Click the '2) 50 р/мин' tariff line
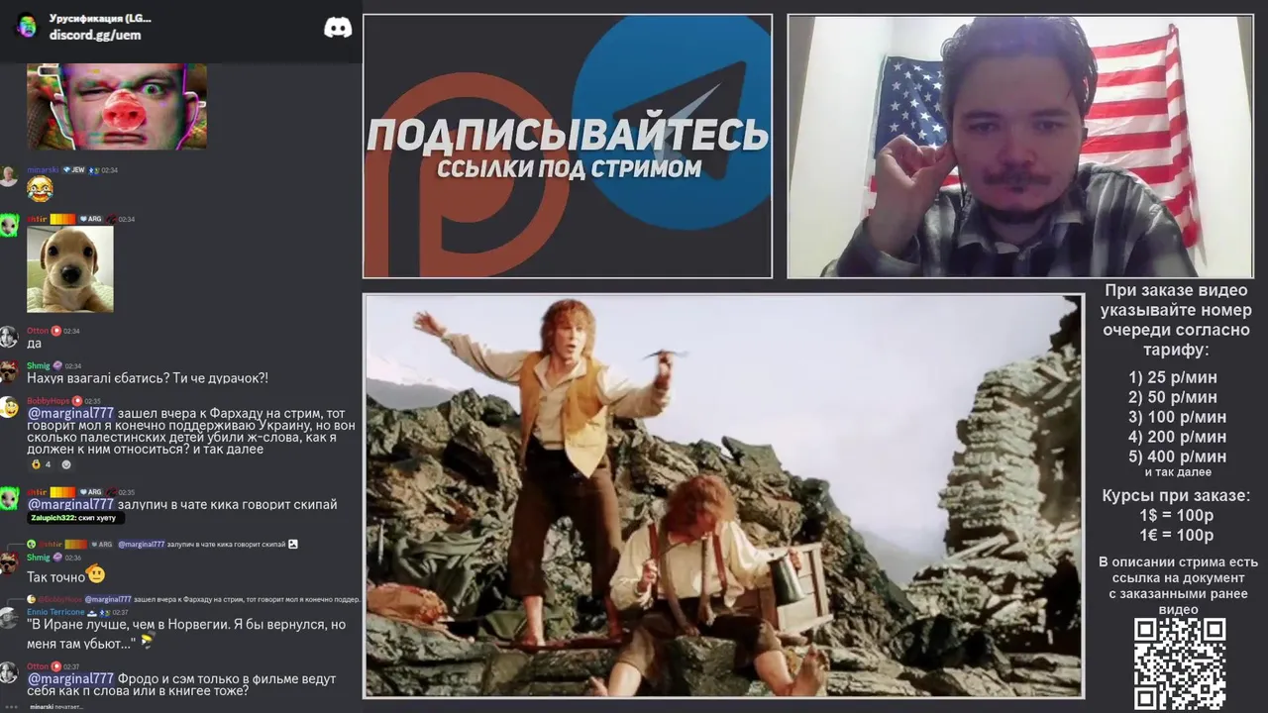 click(x=1173, y=397)
